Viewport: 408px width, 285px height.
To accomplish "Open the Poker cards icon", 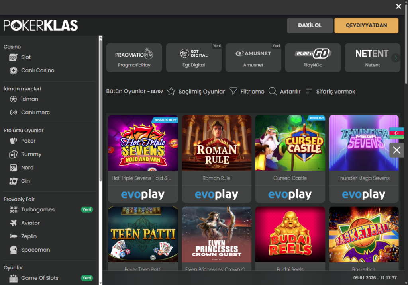I will click(14, 141).
